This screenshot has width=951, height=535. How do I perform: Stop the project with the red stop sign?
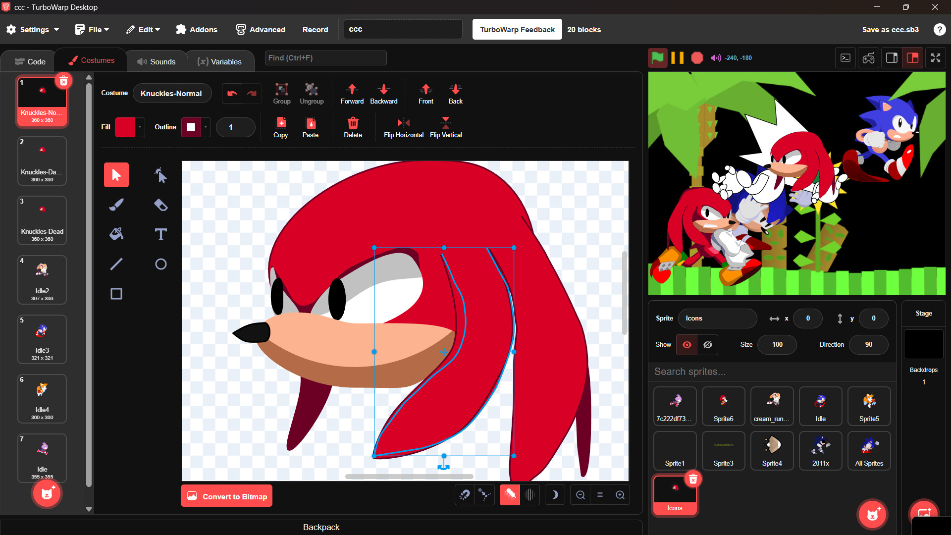coord(697,58)
